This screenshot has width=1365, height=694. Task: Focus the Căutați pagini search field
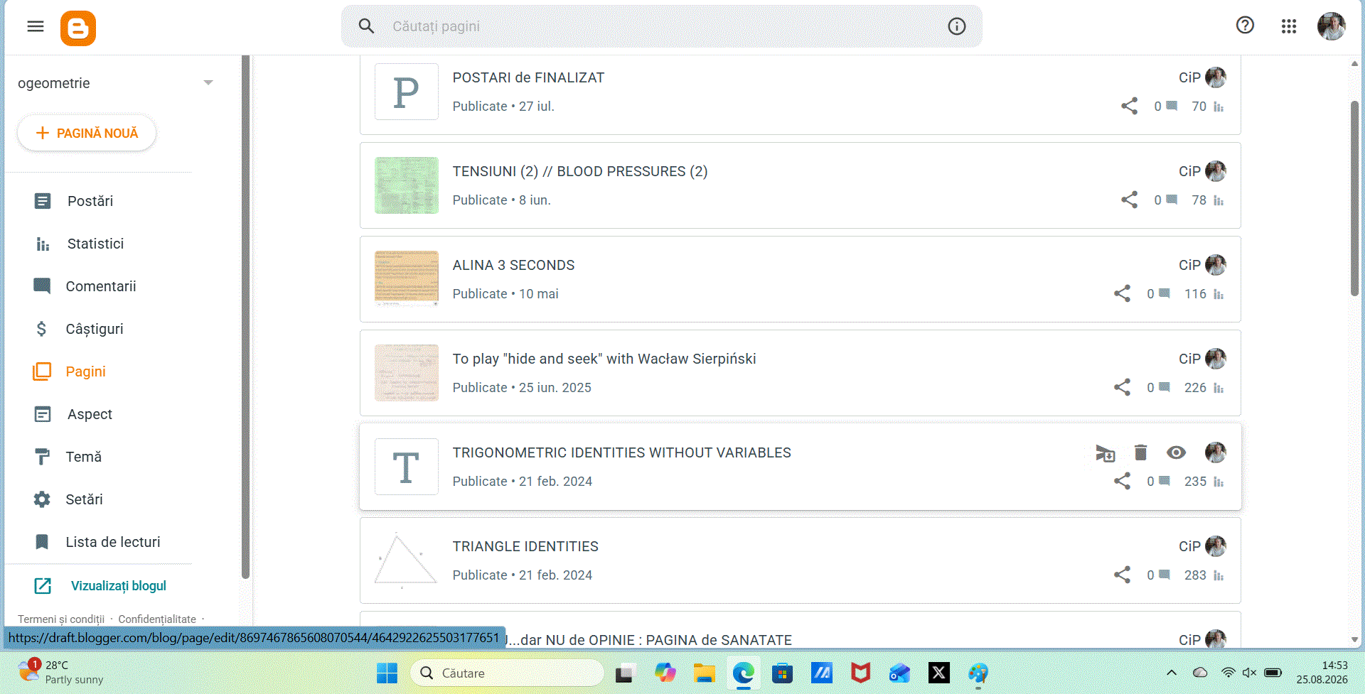(x=661, y=26)
